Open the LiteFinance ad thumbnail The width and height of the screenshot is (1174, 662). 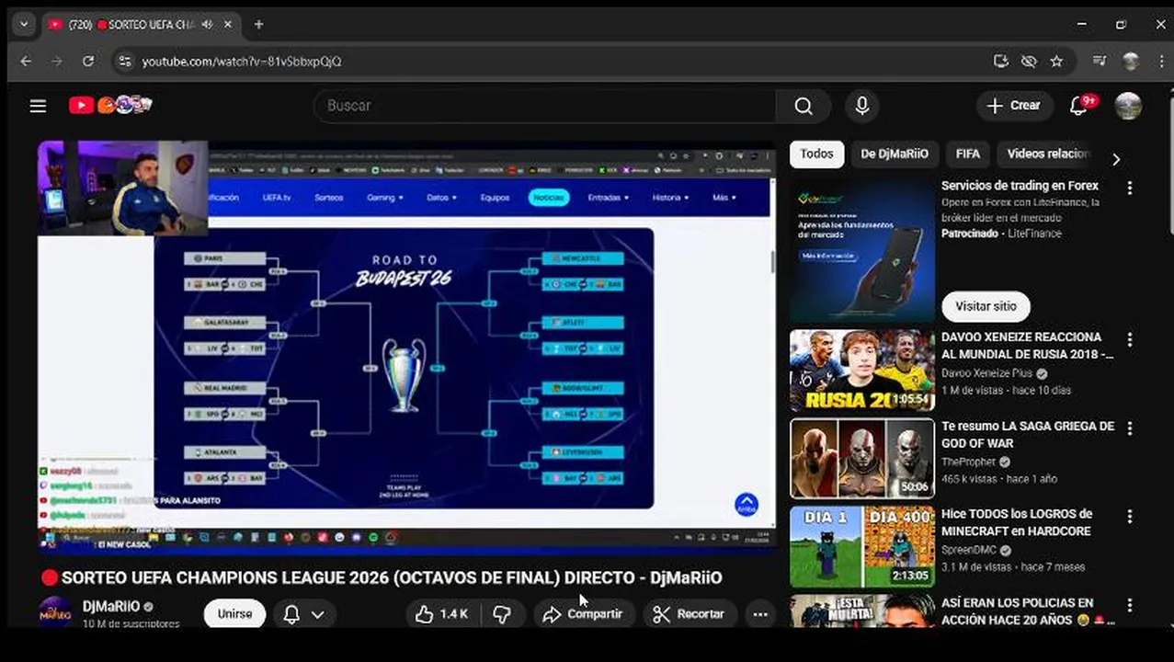(x=862, y=250)
